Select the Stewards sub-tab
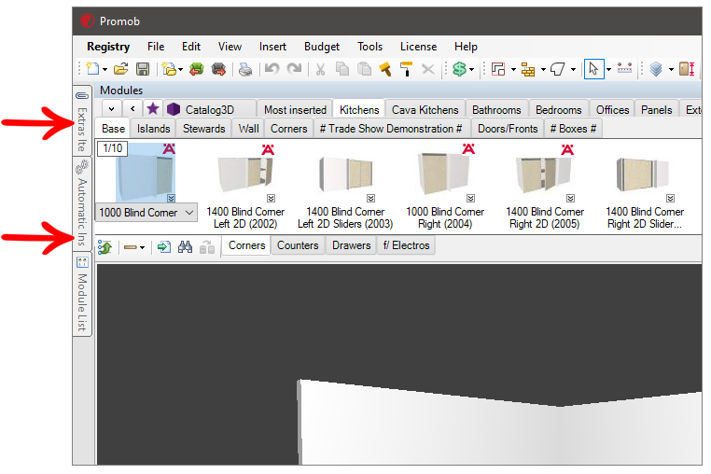Image resolution: width=711 pixels, height=474 pixels. (204, 129)
